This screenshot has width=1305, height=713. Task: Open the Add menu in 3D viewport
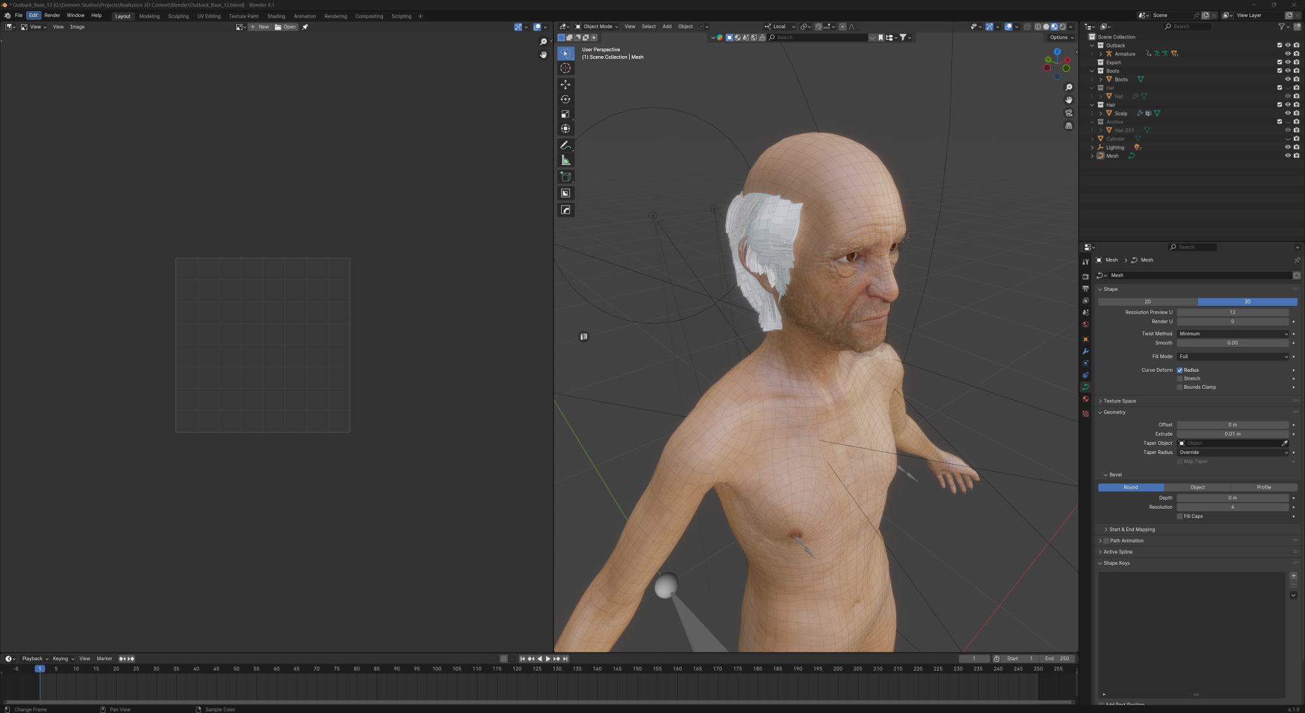(x=667, y=27)
